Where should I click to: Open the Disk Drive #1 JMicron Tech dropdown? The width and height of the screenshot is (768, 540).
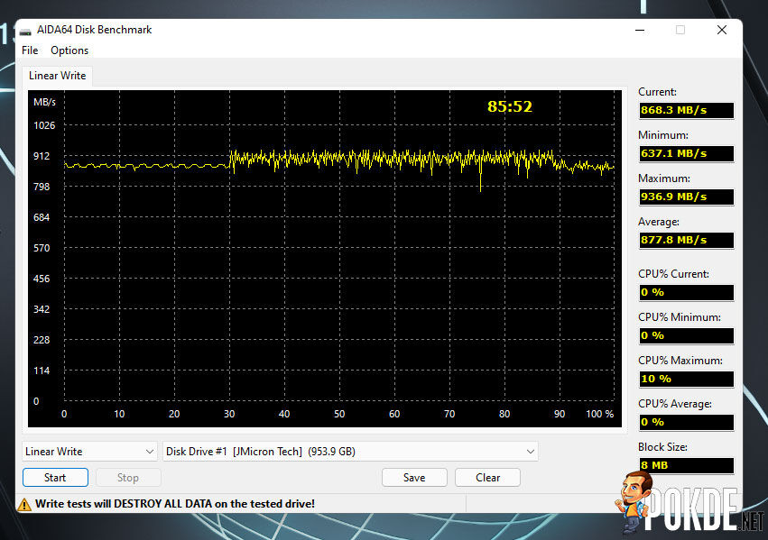[x=351, y=452]
